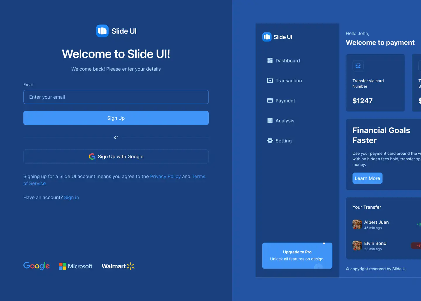Screen dimensions: 421x301
Task: Click the Welcome to Slide UI! heading
Action: point(116,54)
